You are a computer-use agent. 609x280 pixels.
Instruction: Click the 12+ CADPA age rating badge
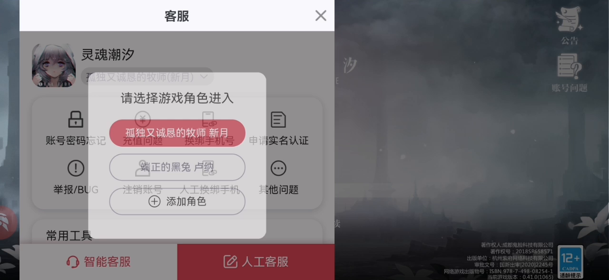570,261
